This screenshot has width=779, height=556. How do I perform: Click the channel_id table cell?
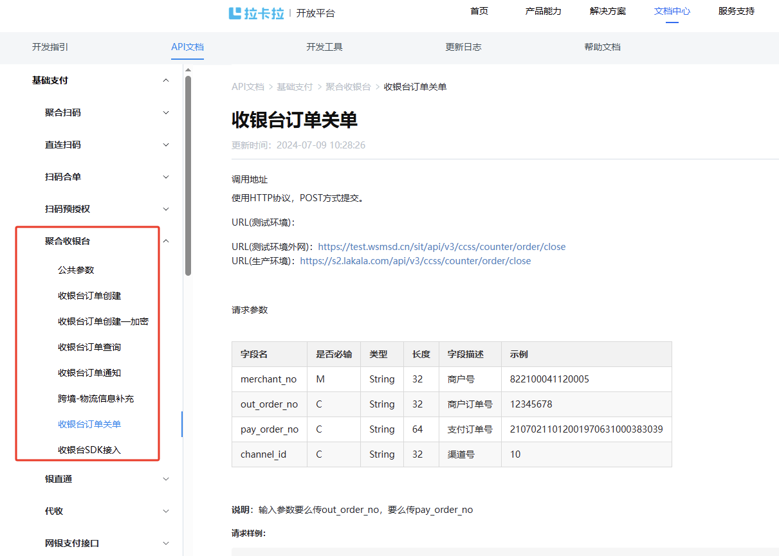click(x=269, y=454)
